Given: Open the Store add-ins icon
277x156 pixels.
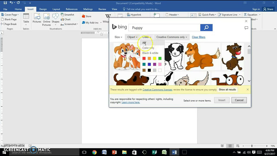Looking at the screenshot, I should click(x=87, y=16).
